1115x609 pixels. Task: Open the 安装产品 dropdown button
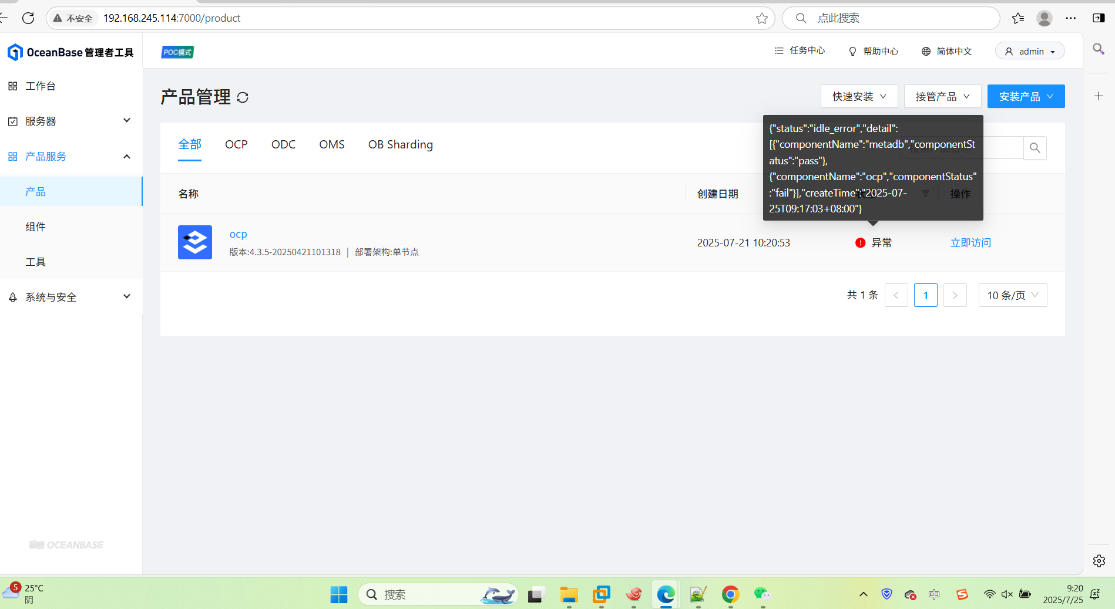tap(1026, 96)
